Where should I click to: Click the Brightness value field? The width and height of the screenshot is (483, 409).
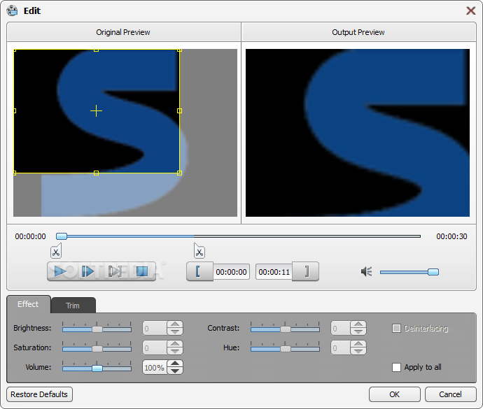pyautogui.click(x=155, y=328)
